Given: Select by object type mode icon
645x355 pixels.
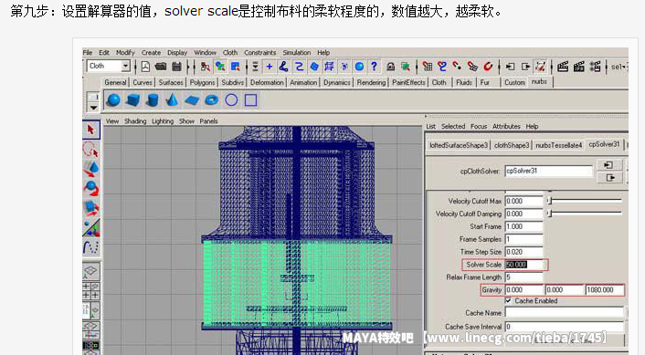Looking at the screenshot, I should coord(220,66).
